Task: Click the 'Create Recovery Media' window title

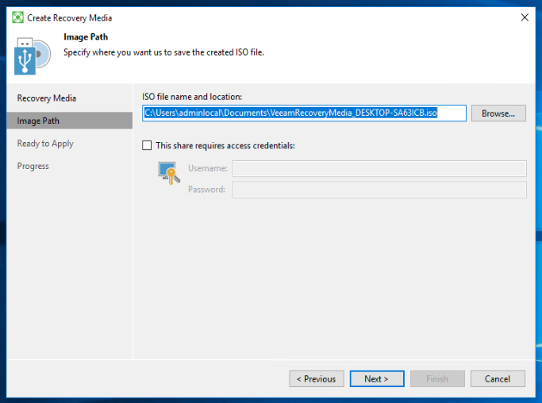Action: (70, 18)
